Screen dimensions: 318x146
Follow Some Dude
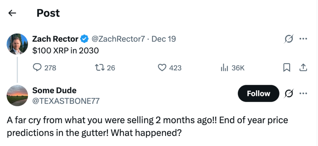tap(258, 93)
